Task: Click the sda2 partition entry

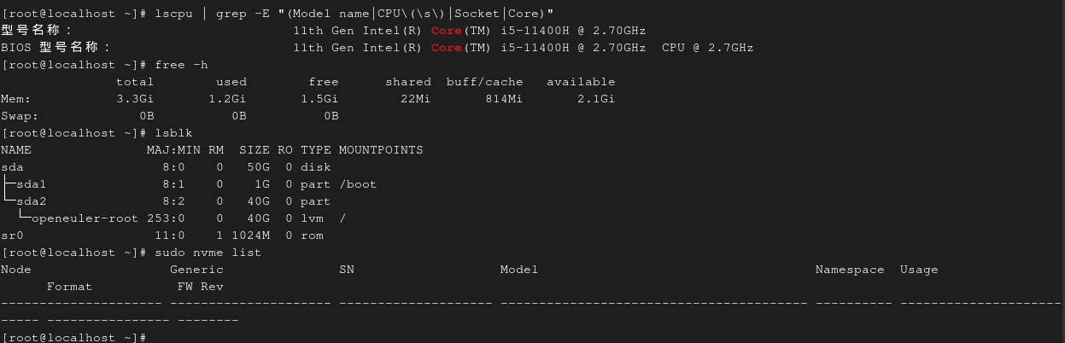Action: pos(31,201)
